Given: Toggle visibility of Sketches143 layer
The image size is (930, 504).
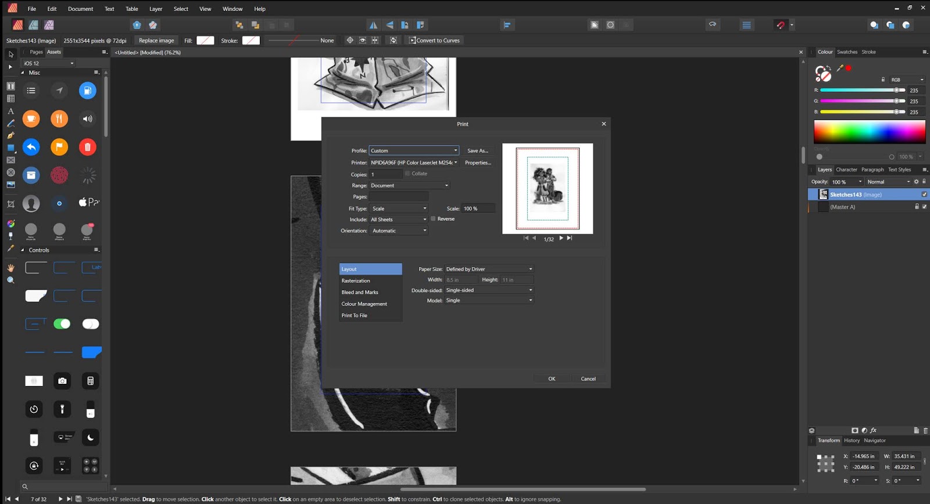Looking at the screenshot, I should (924, 195).
